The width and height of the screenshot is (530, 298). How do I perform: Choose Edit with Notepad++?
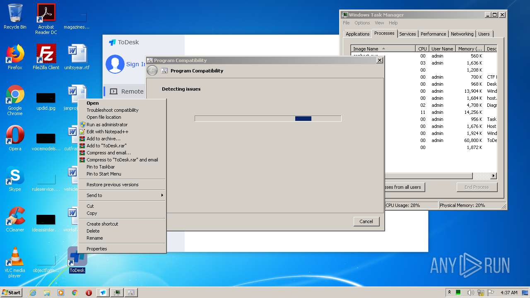[122, 132]
